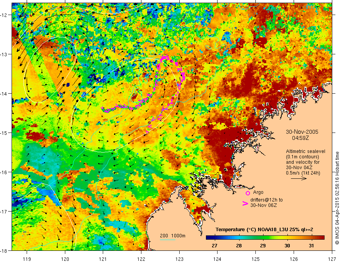This screenshot has height=262, width=340.
Task: Click the '200 1000m' depth label
Action: click(173, 236)
